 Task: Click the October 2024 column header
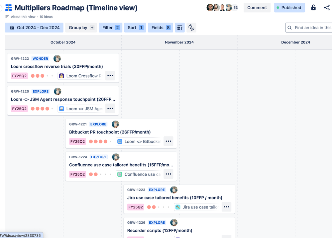63,42
